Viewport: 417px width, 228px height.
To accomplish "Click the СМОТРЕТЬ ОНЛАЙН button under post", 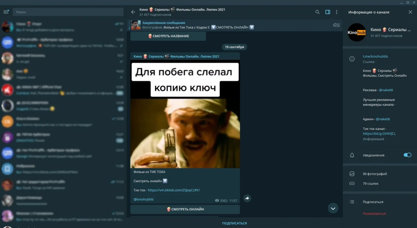I will [x=185, y=209].
